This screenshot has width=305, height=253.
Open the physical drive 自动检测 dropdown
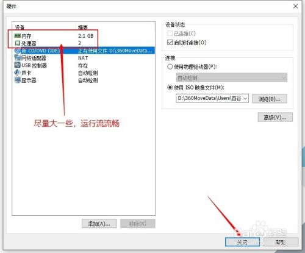tap(232, 77)
